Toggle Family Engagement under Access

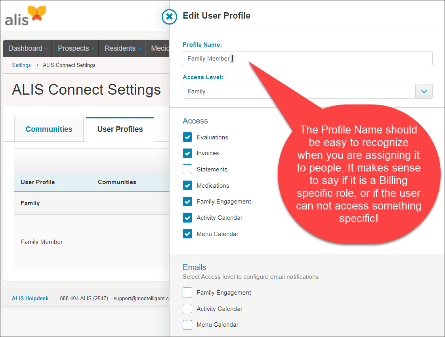187,202
